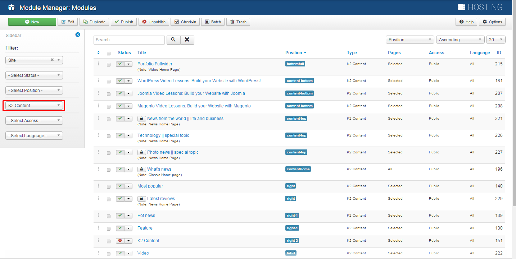This screenshot has height=259, width=516.
Task: Open the K2 Content type filter dropdown
Action: coord(34,106)
